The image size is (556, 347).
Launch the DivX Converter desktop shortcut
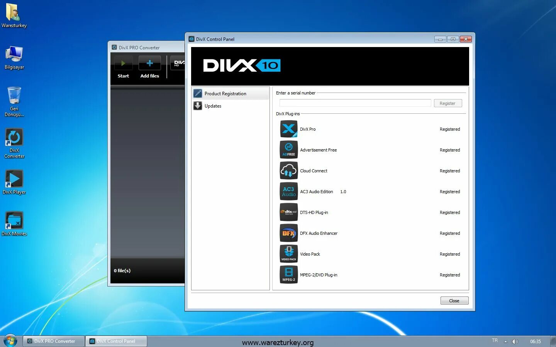pyautogui.click(x=14, y=143)
